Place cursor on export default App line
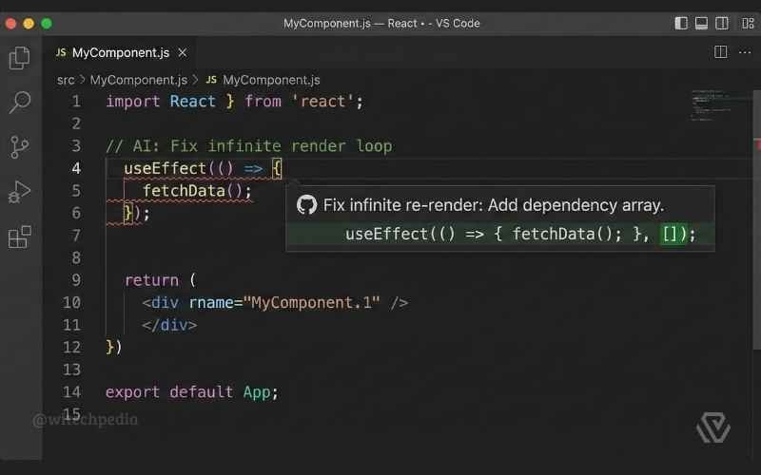Screen dimensions: 761x475 tap(191, 391)
